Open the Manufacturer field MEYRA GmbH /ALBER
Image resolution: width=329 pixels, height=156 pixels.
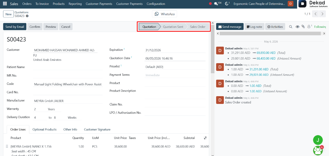(x=68, y=101)
